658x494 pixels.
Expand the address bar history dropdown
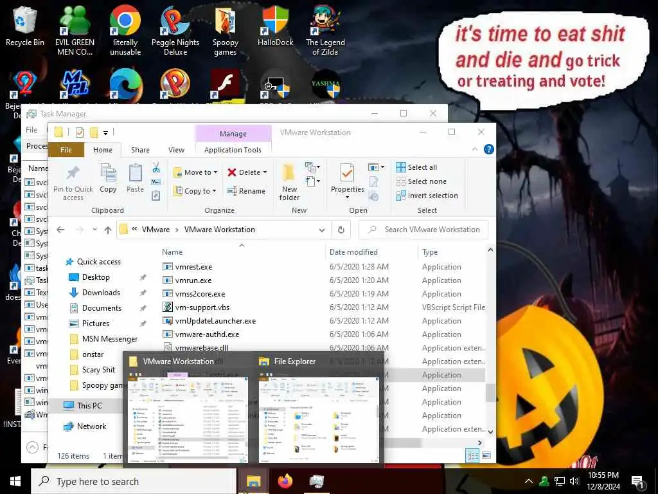(322, 230)
